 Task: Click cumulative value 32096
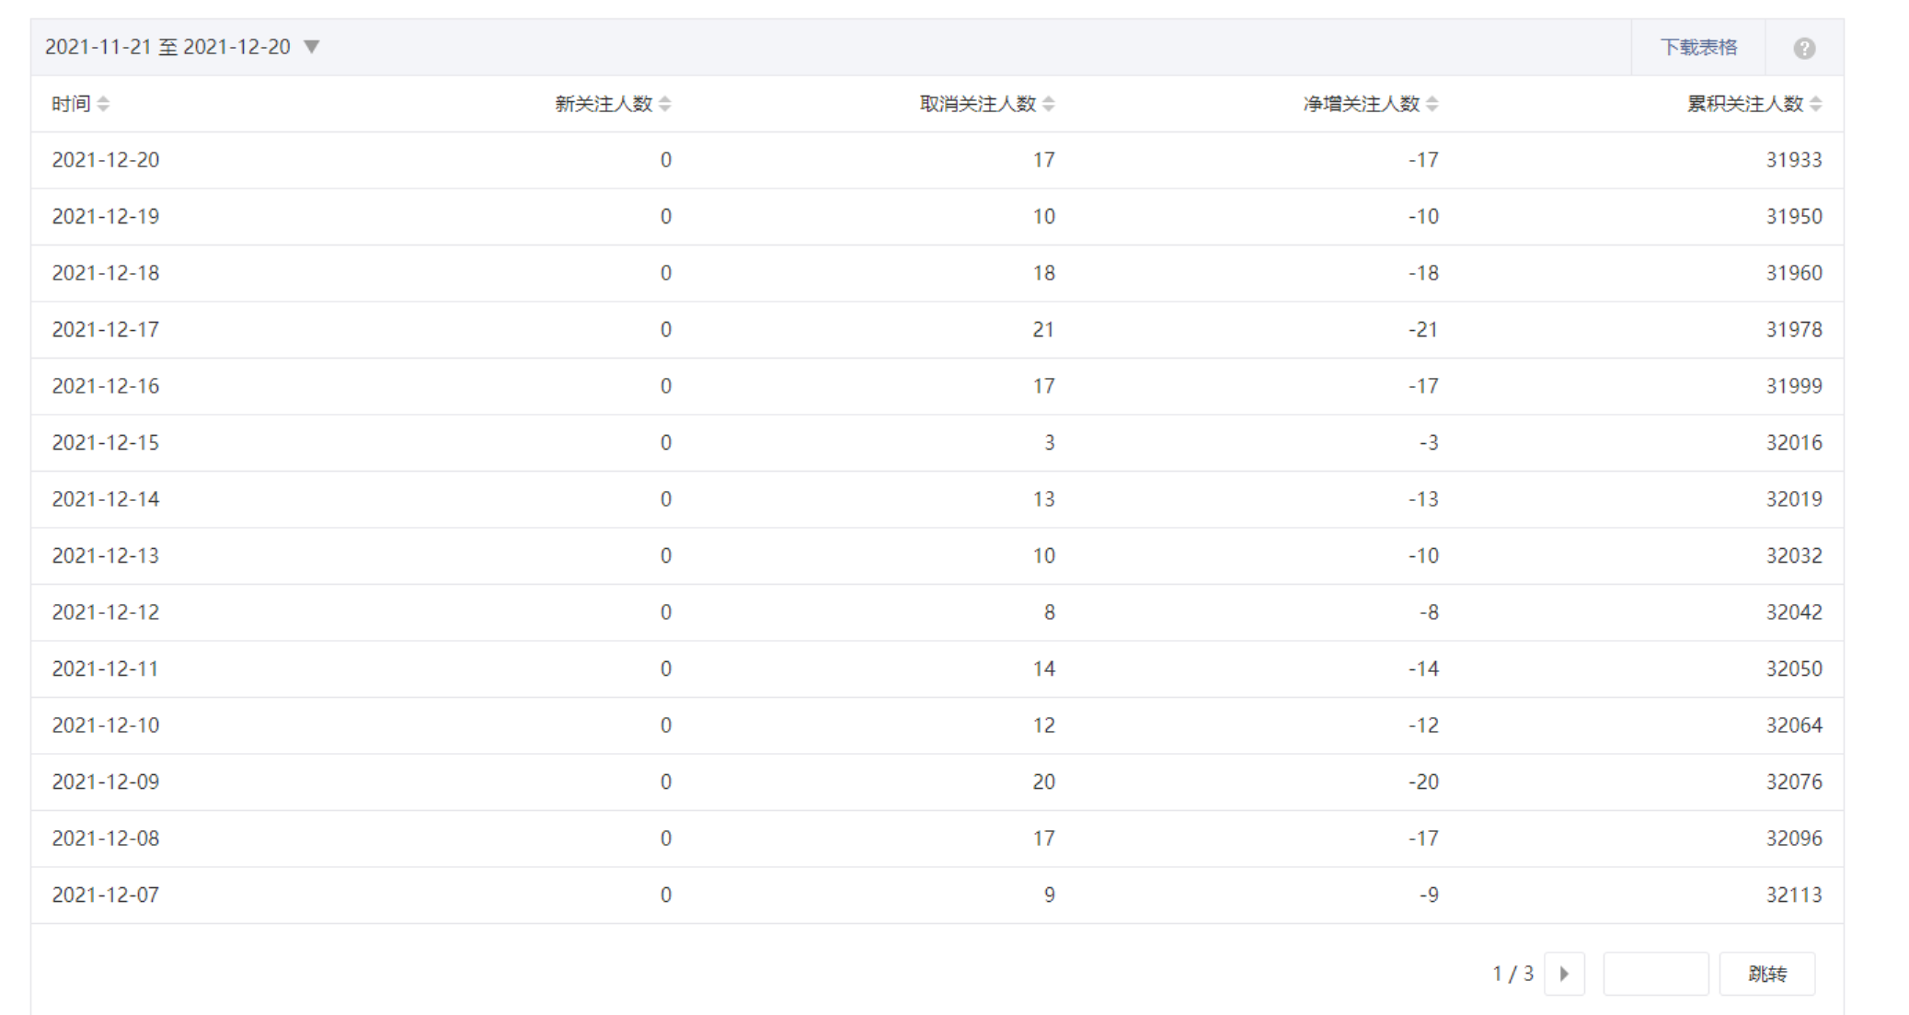click(1794, 838)
